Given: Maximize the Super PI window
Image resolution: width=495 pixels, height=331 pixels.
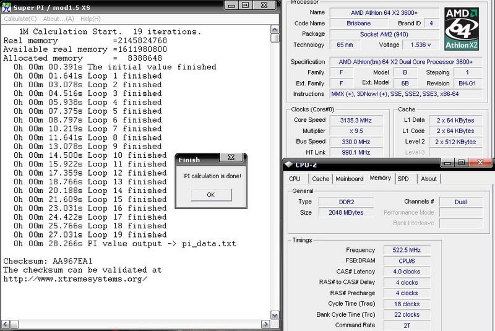Looking at the screenshot, I should pos(245,5).
